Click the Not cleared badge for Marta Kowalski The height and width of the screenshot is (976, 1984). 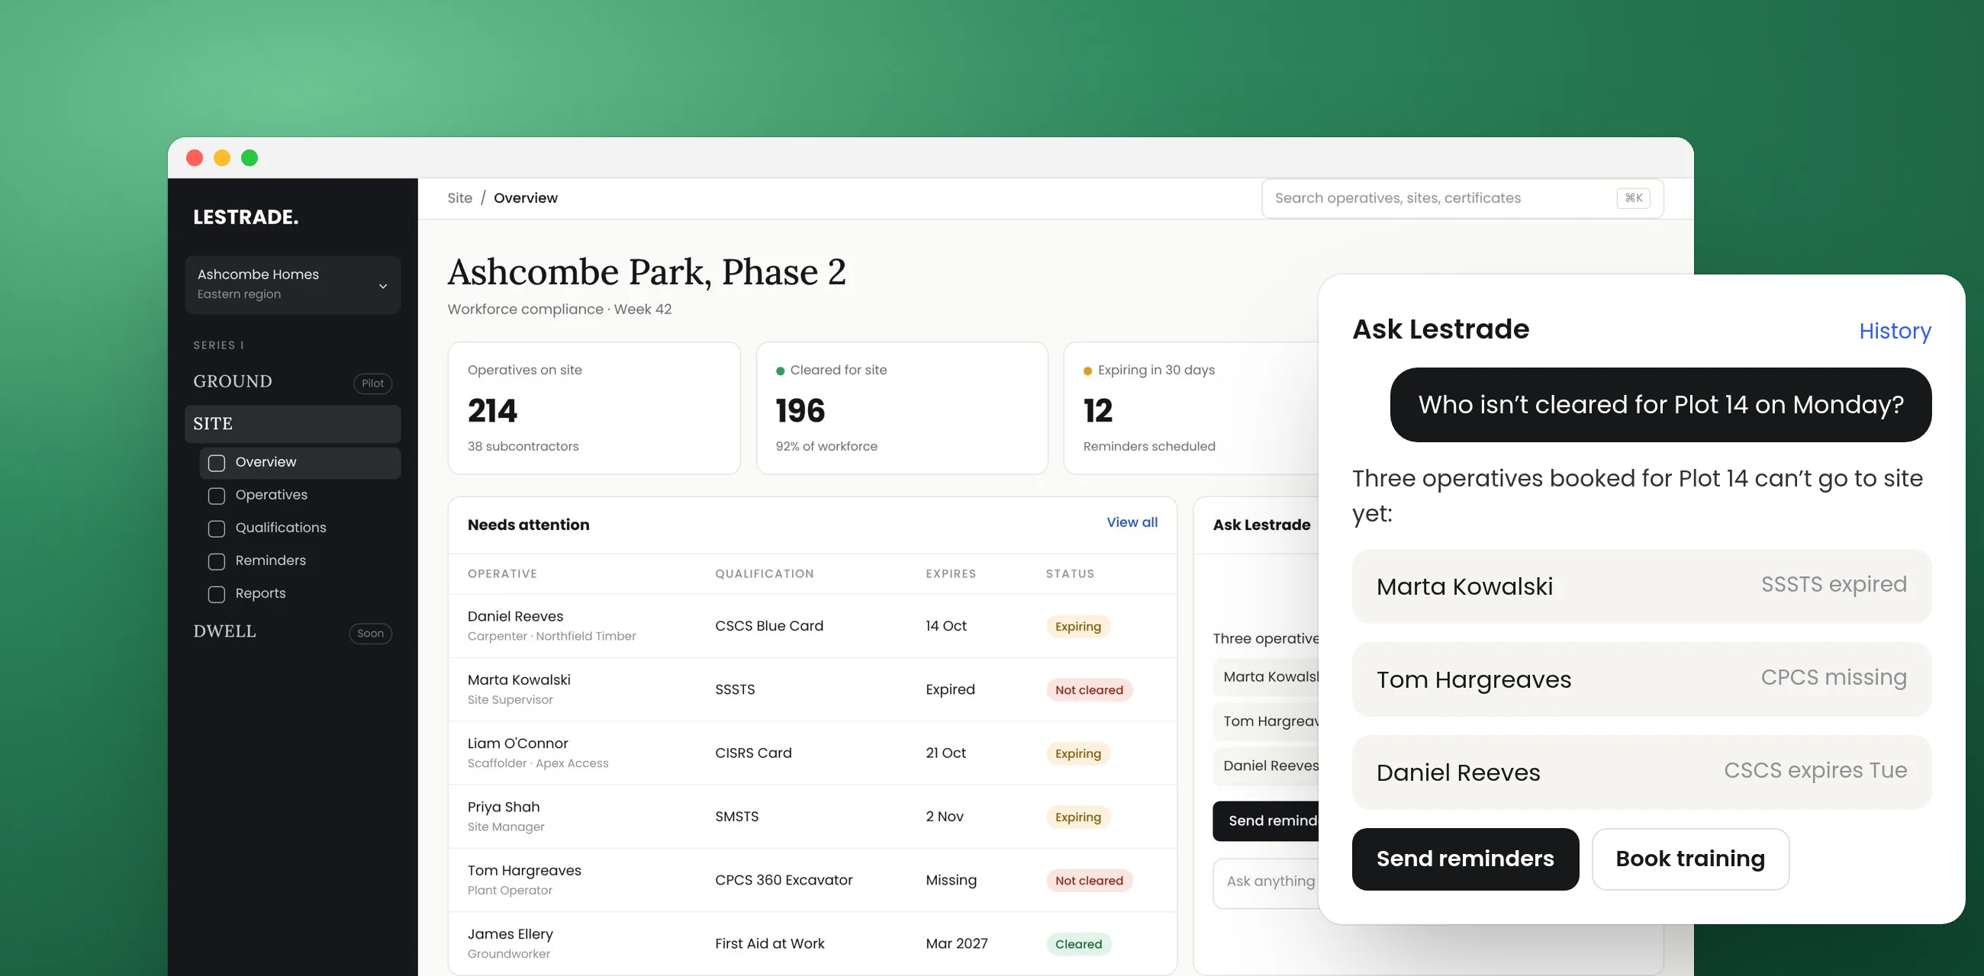point(1088,689)
